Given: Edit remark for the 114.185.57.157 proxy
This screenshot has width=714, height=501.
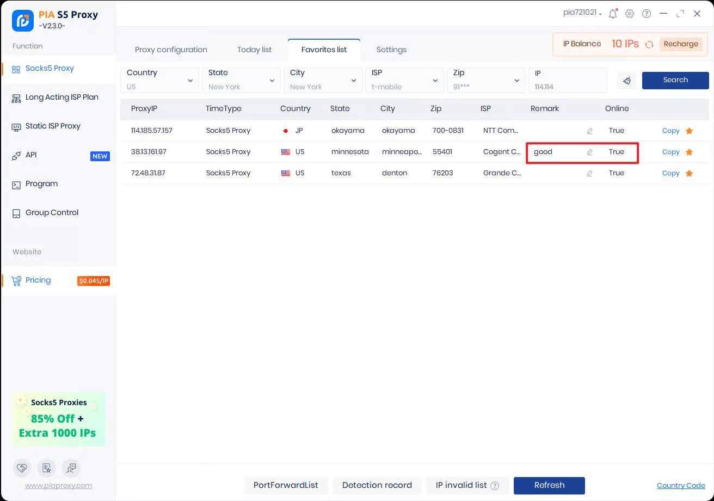Looking at the screenshot, I should 589,131.
